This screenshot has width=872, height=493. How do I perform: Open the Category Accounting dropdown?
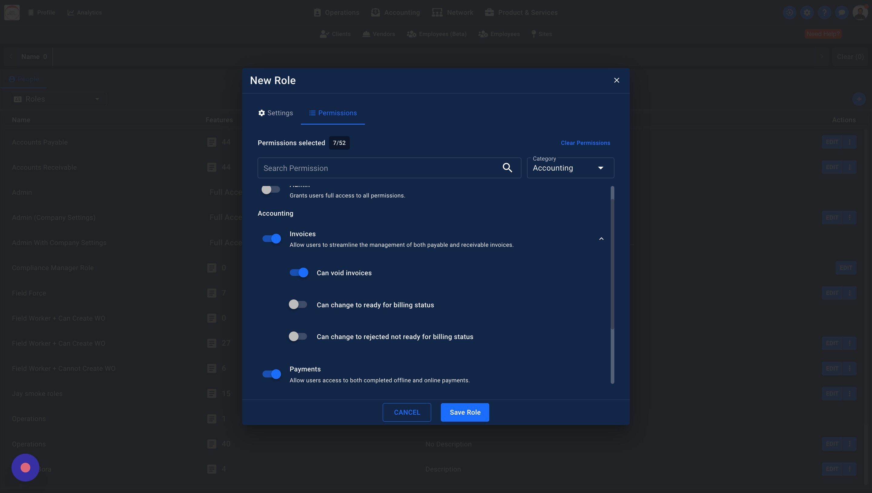pos(570,168)
